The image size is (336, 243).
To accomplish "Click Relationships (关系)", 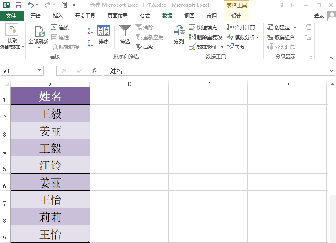I will point(236,47).
